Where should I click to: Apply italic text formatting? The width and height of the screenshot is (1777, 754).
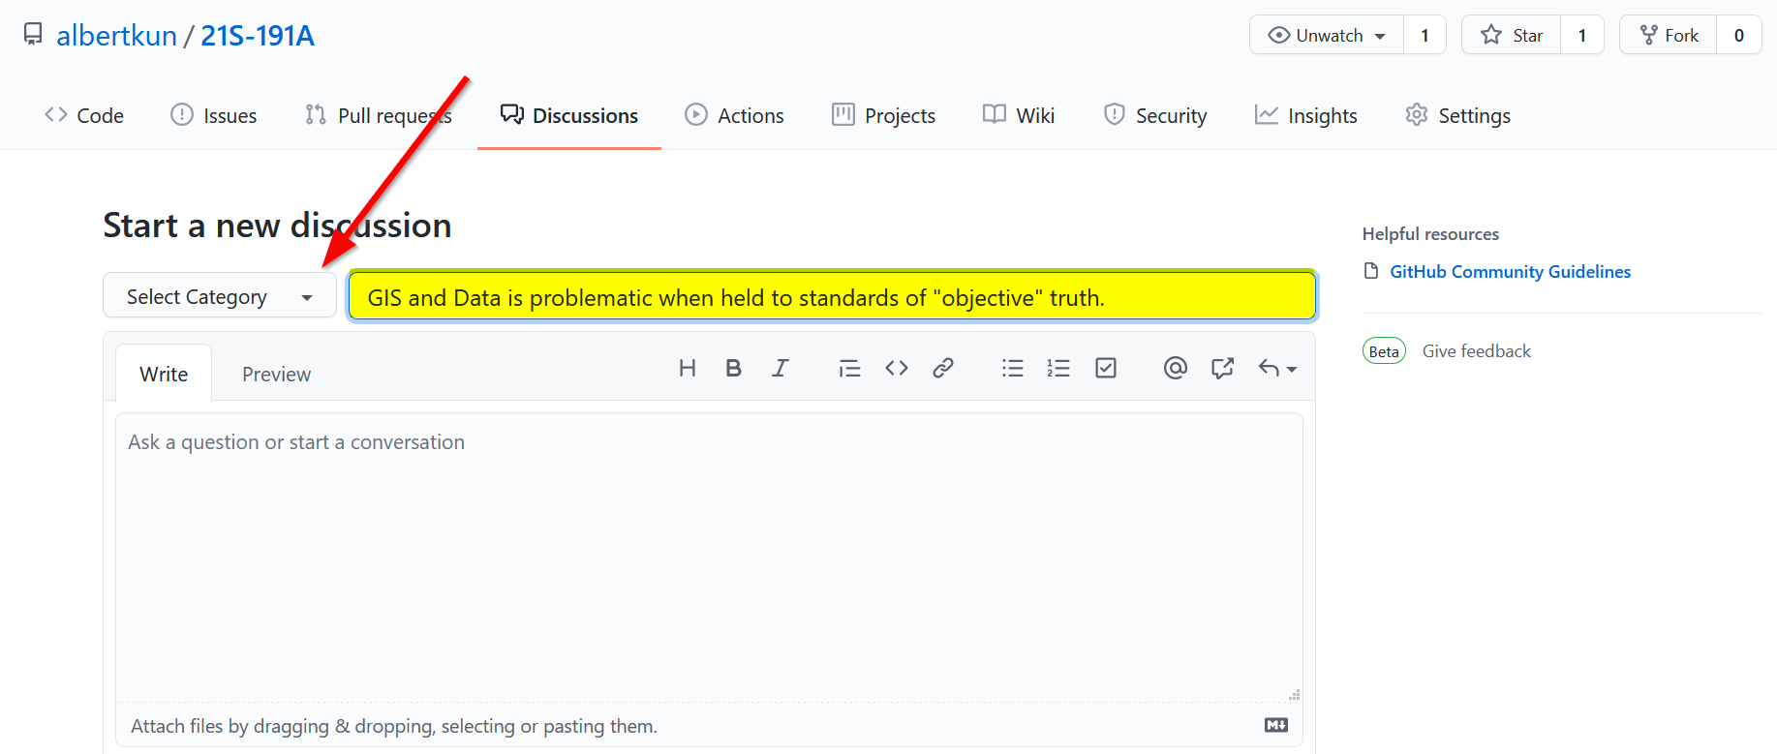point(780,368)
